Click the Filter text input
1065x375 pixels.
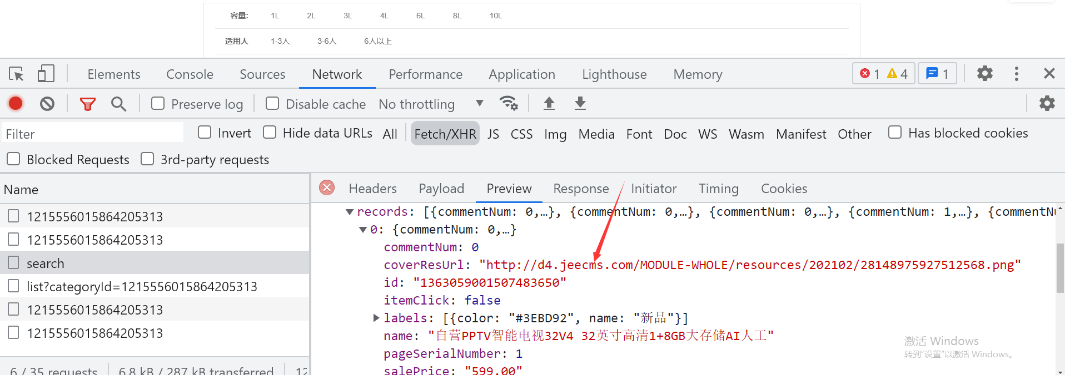[x=93, y=134]
